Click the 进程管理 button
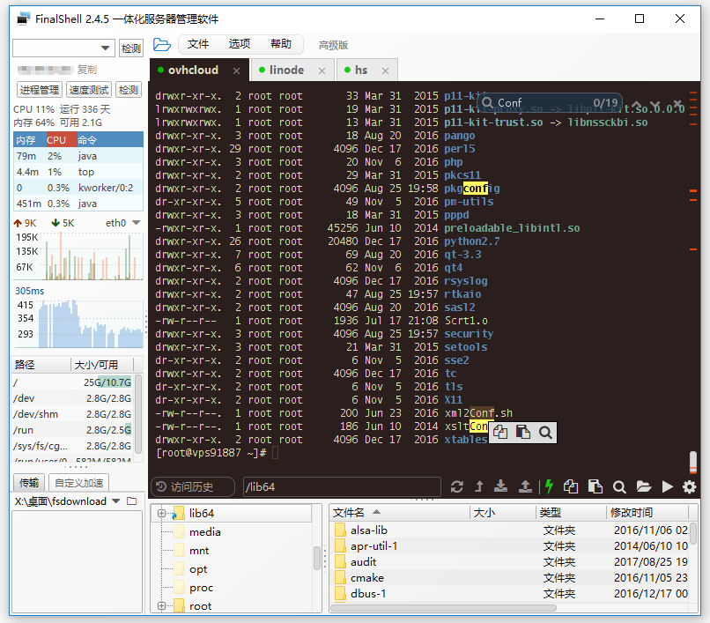The height and width of the screenshot is (623, 710). [x=39, y=89]
